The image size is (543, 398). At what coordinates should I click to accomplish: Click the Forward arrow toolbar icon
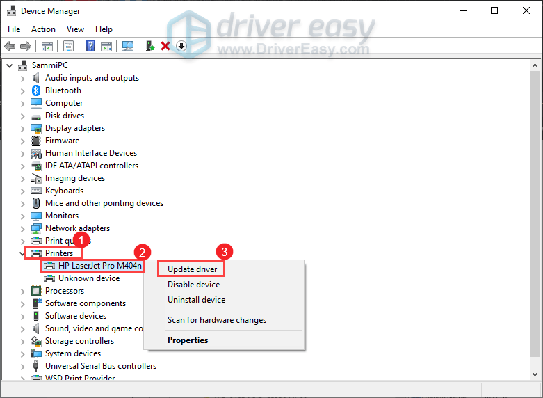tap(26, 46)
